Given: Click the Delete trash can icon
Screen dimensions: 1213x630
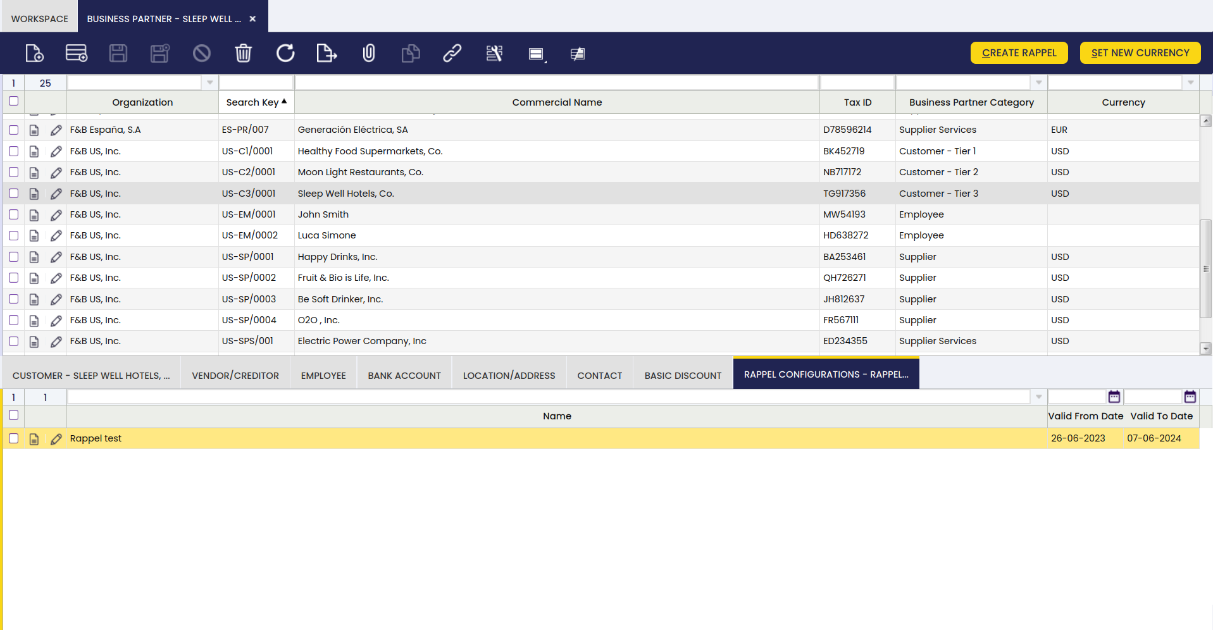Looking at the screenshot, I should [x=244, y=53].
